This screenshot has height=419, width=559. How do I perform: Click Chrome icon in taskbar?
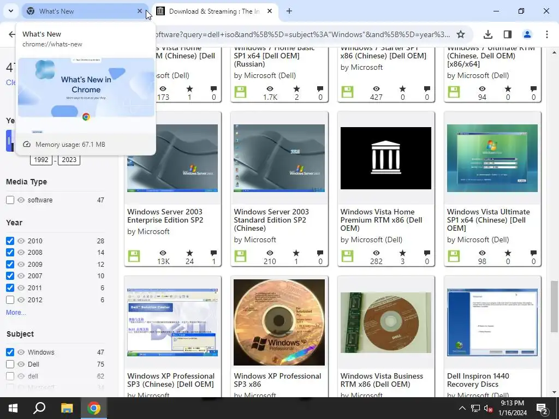(x=94, y=408)
